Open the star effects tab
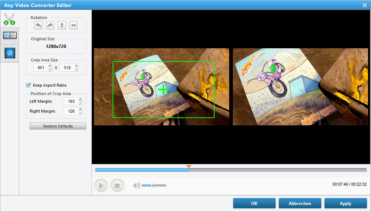371x212 pixels. (x=10, y=53)
